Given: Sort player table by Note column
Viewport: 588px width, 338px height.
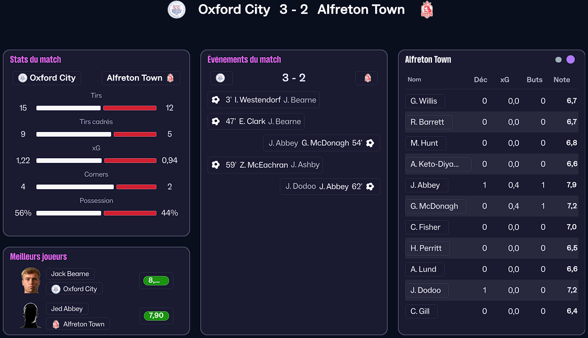Looking at the screenshot, I should 562,80.
